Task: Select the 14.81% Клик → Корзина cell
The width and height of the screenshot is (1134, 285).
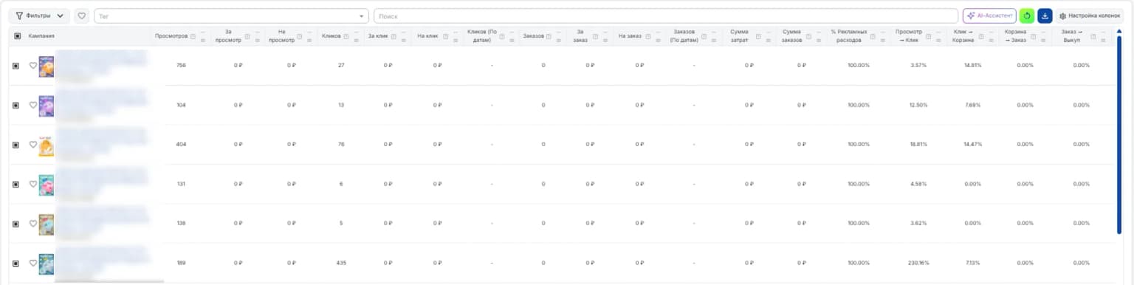Action: click(972, 66)
